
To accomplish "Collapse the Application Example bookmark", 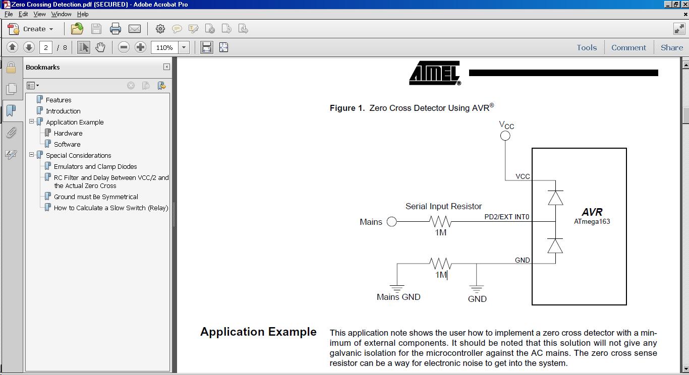I will 31,121.
